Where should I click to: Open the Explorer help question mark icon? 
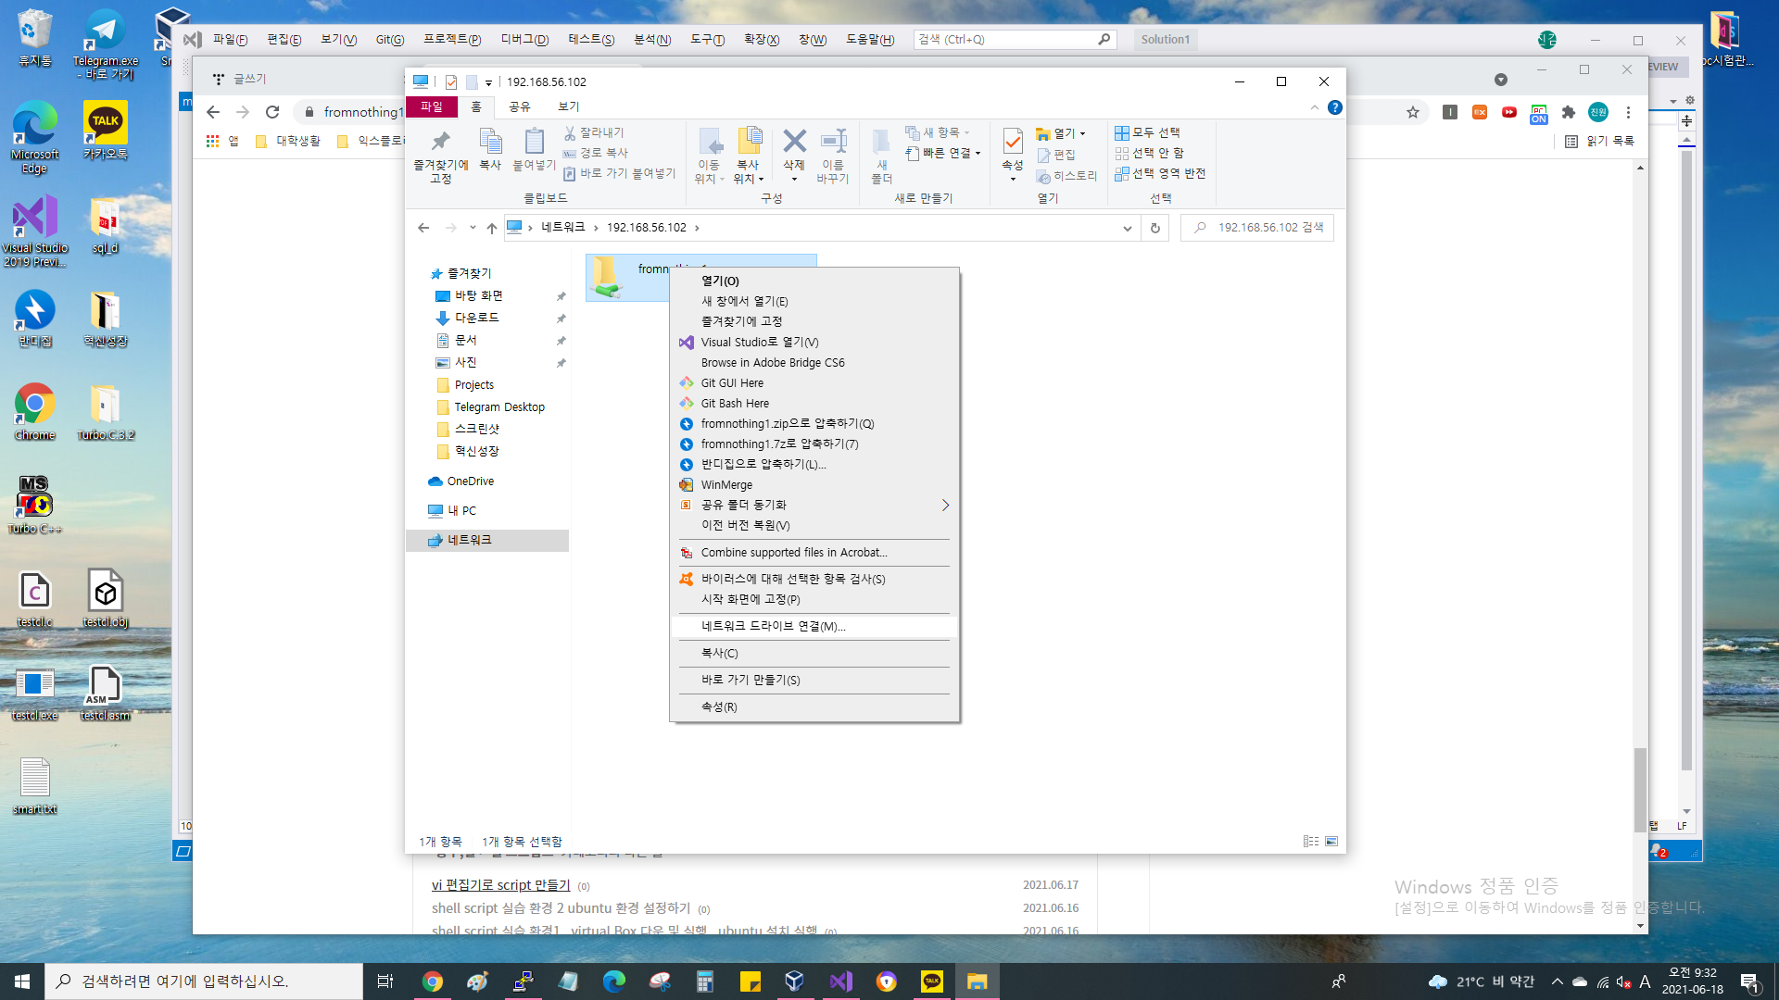pyautogui.click(x=1334, y=107)
